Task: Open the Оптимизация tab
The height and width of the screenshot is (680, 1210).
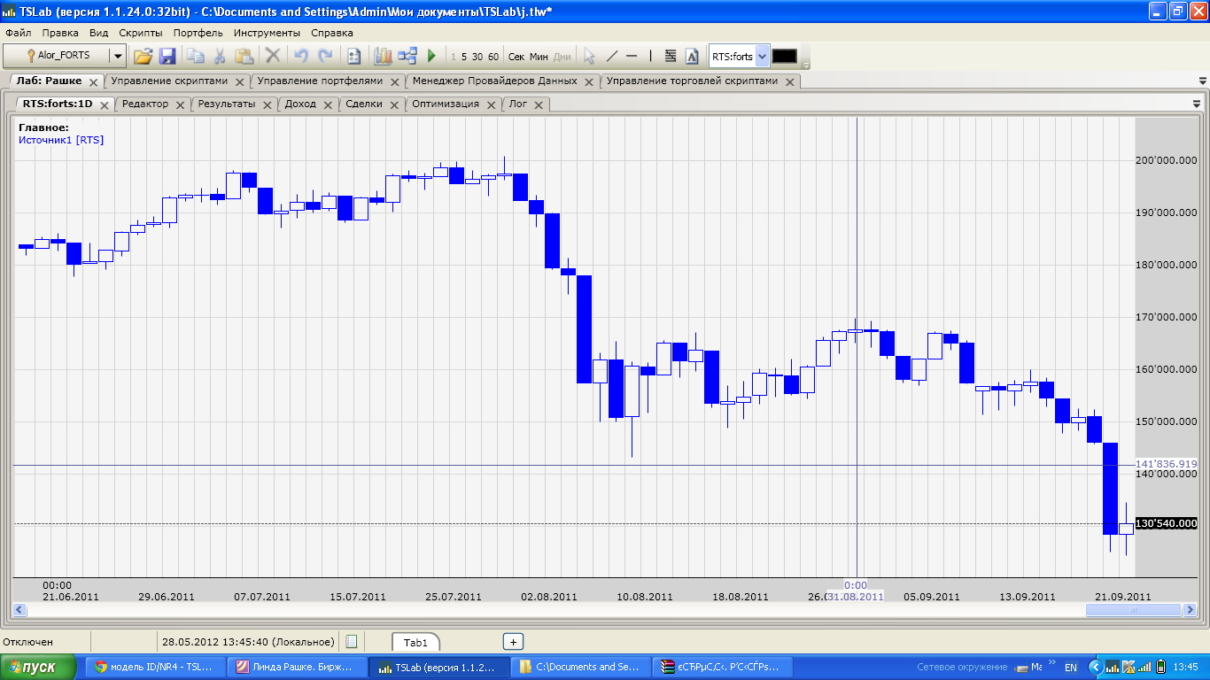Action: pyautogui.click(x=446, y=104)
